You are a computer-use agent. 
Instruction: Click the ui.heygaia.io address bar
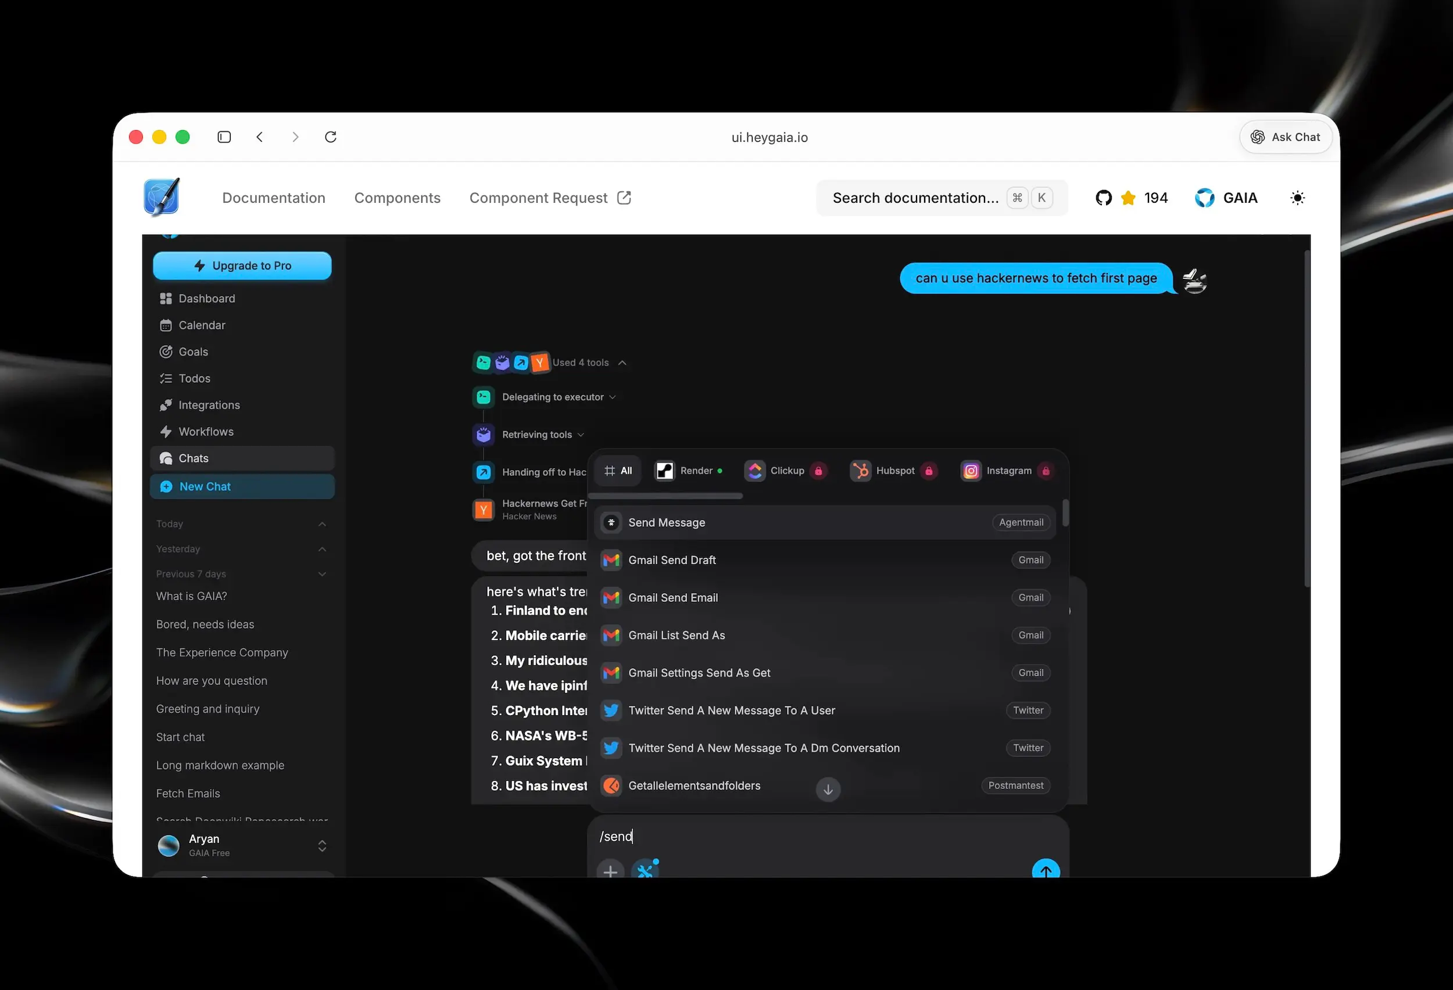click(770, 138)
